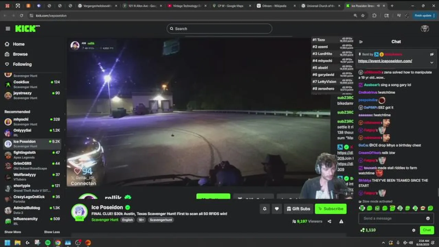Screen dimensions: 439x247
Task: Click the notification bell for Ice Poseidon
Action: coord(264,209)
